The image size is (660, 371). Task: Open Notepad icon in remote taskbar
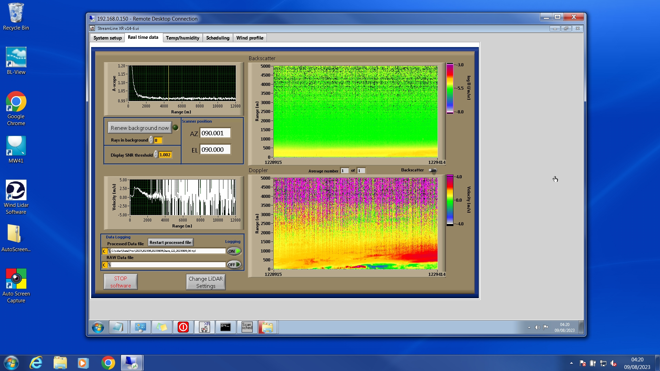(118, 327)
